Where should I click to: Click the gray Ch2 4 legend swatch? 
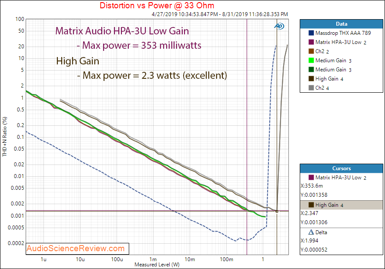[x=311, y=87]
